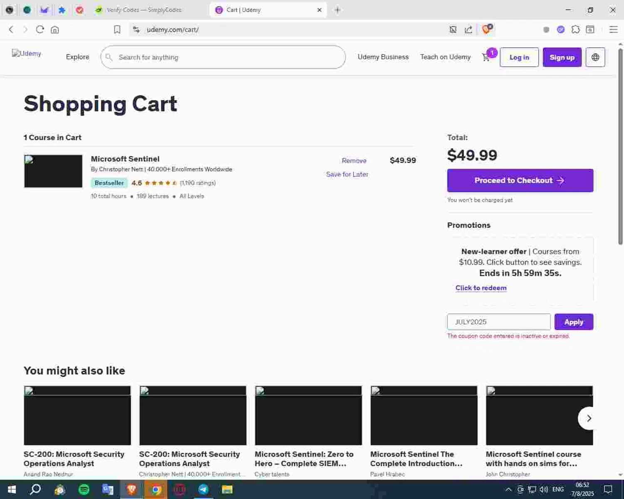
Task: Open Google Chrome from taskbar
Action: point(156,489)
